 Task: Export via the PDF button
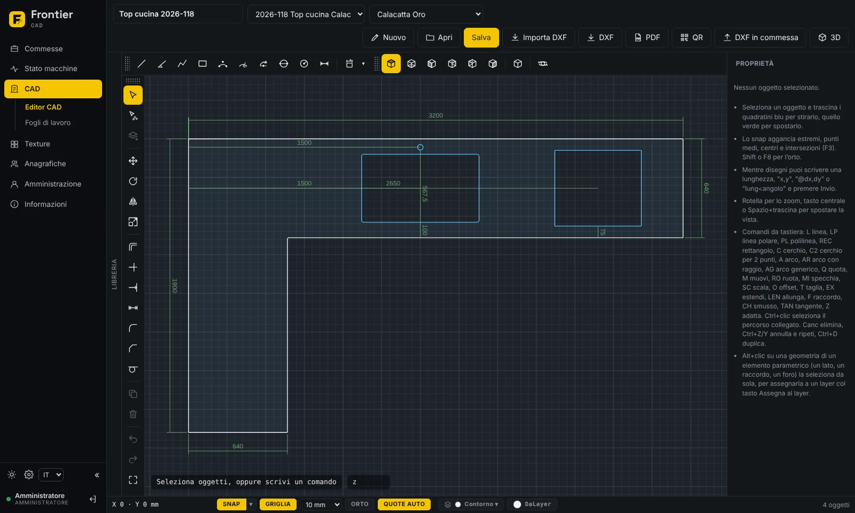coord(647,37)
